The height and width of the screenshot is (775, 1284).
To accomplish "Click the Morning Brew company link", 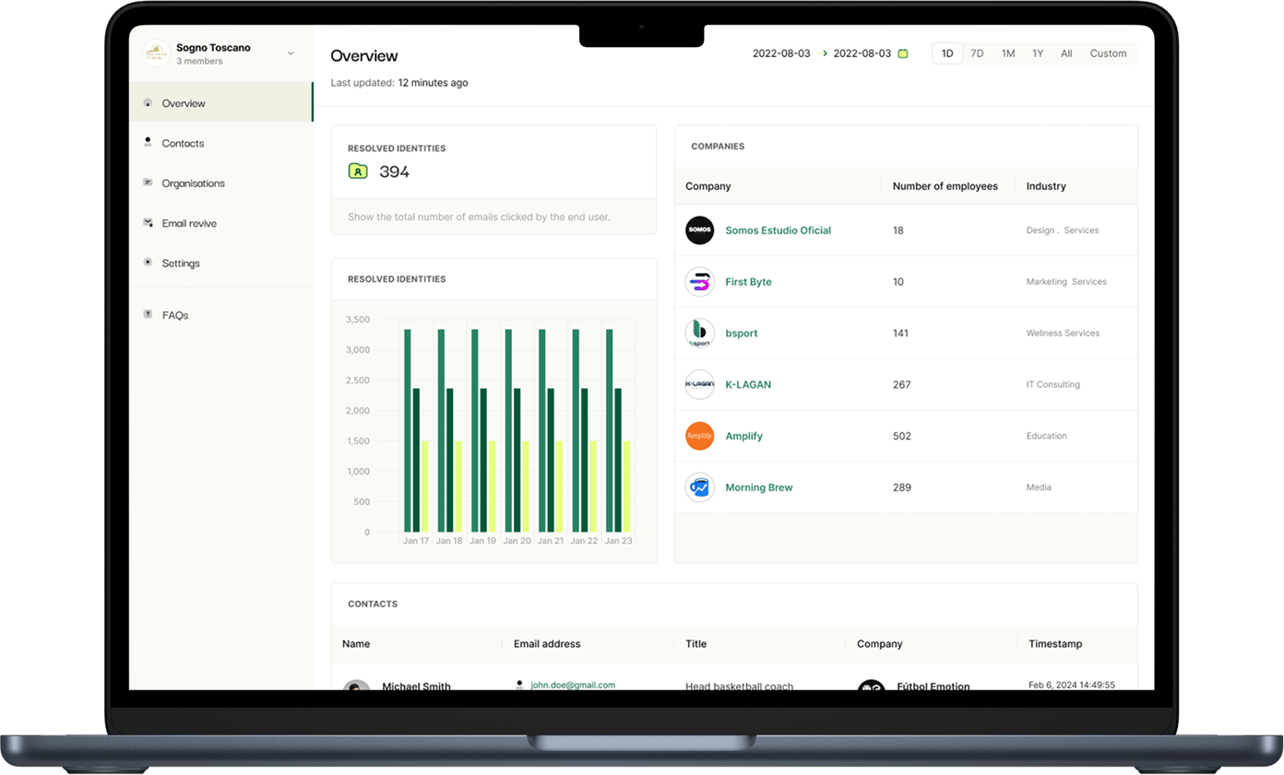I will 758,487.
